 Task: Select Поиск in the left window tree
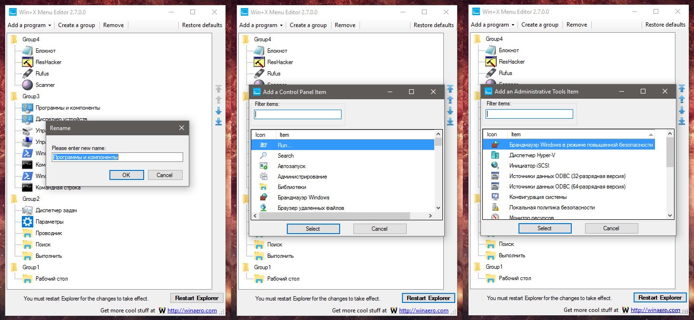coord(43,245)
